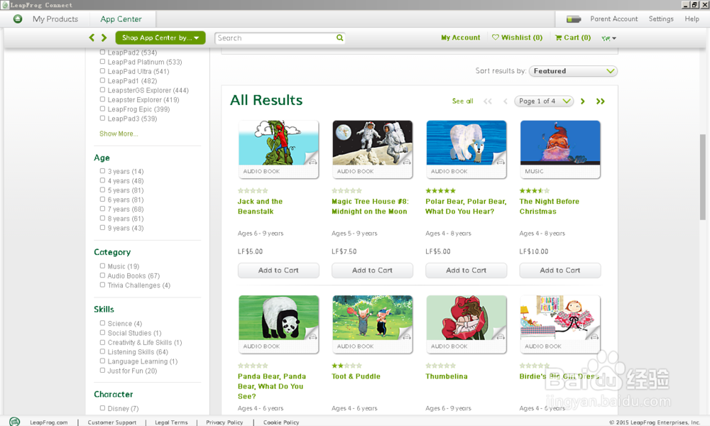Open the shopping Cart
This screenshot has width=710, height=426.
pyautogui.click(x=573, y=38)
